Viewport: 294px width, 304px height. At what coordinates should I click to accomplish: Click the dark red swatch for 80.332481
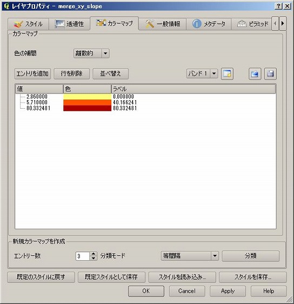click(87, 108)
